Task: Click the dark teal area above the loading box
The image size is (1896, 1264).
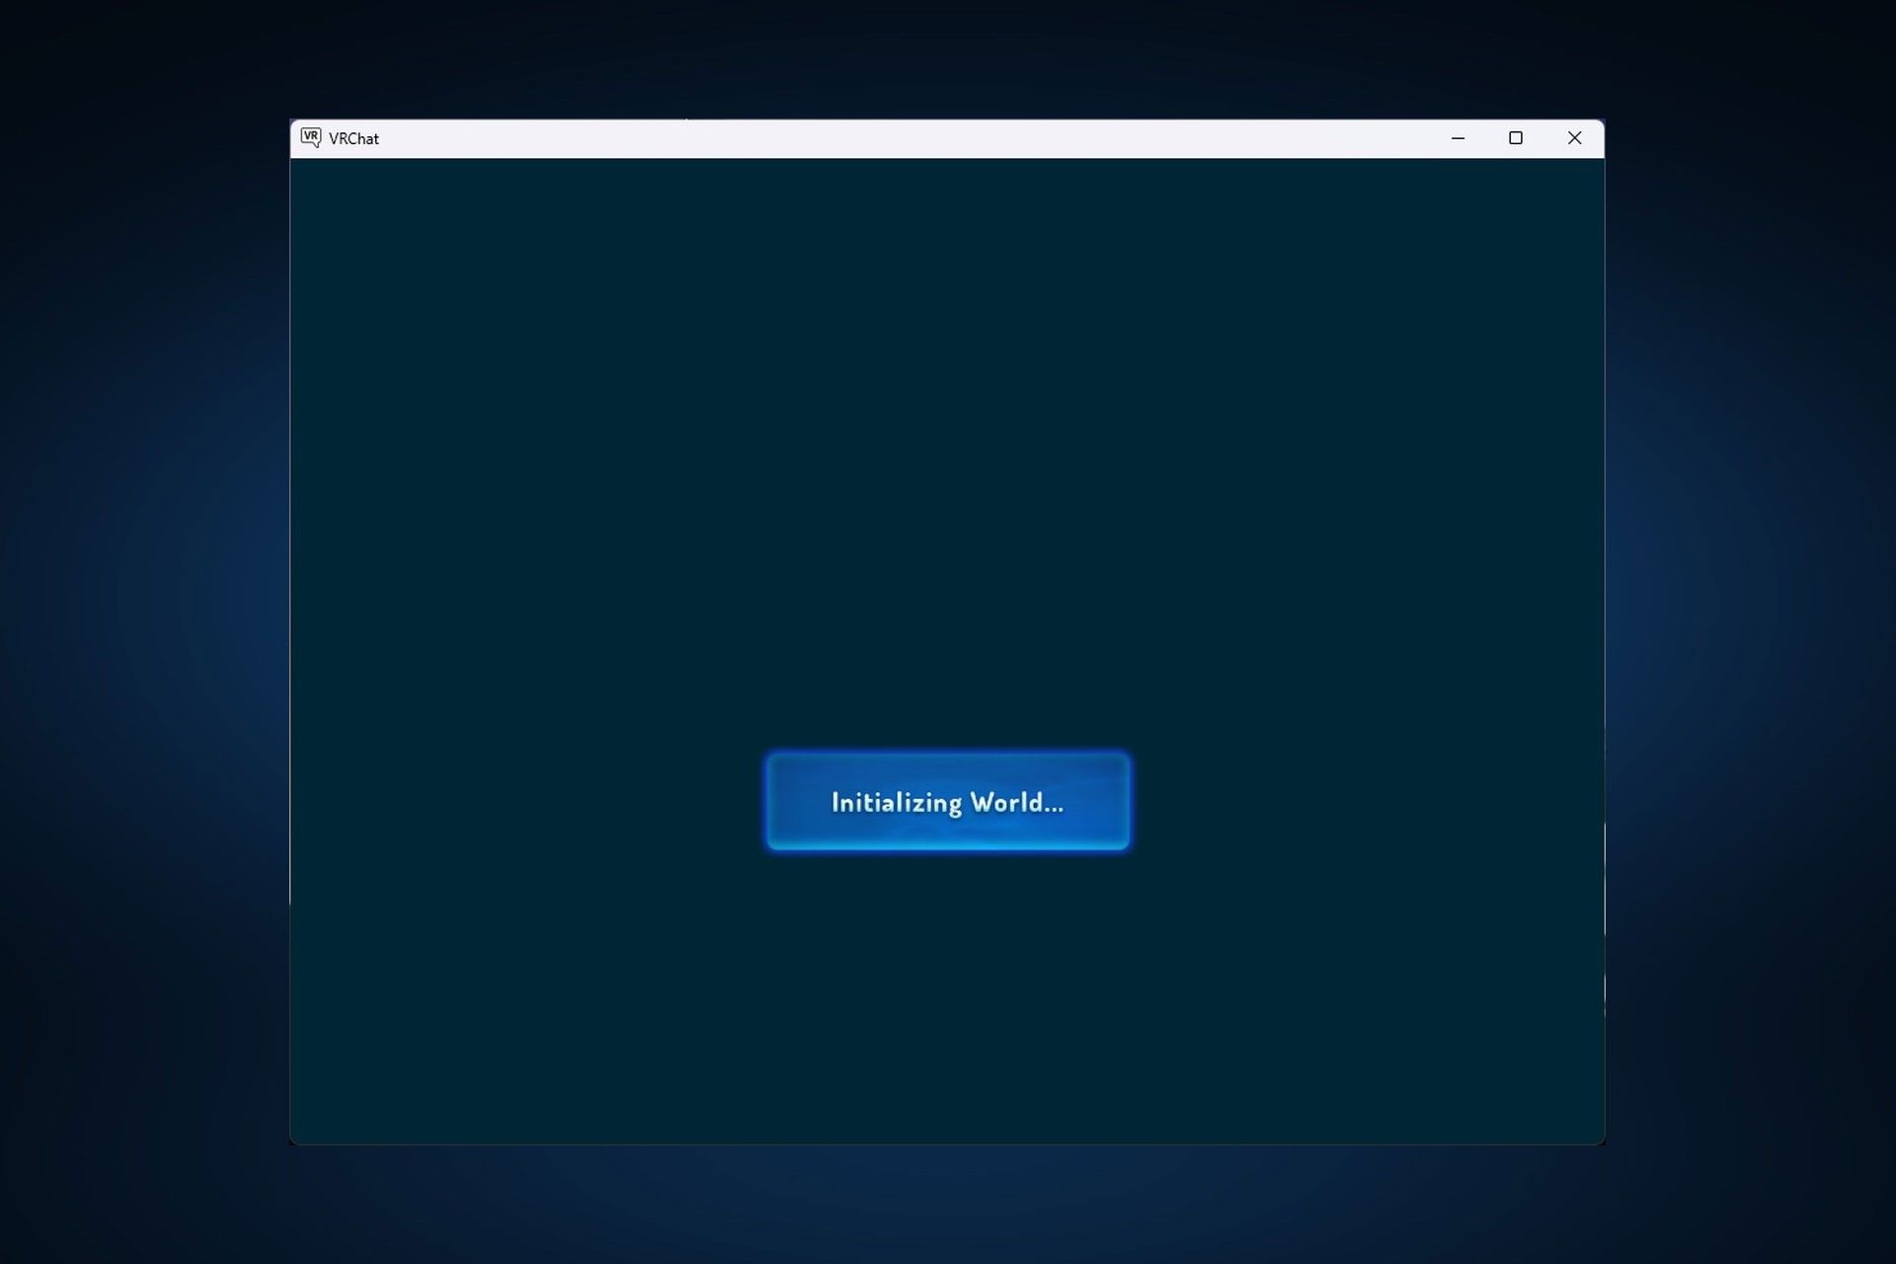Action: tap(947, 444)
